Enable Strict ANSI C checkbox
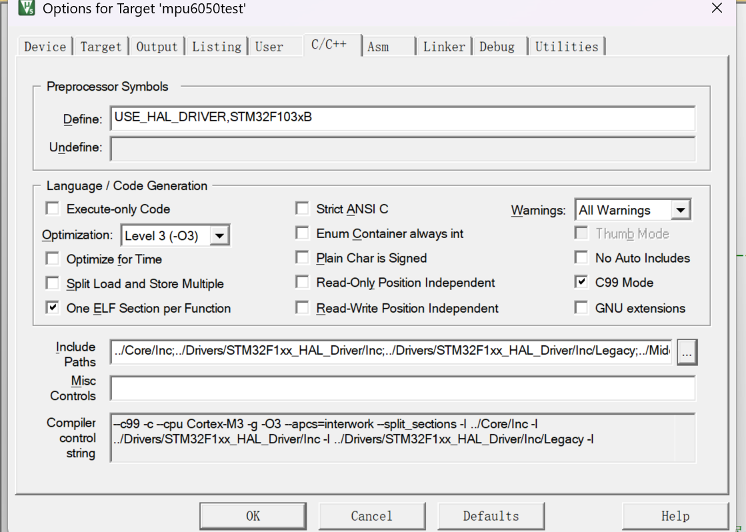746x532 pixels. tap(302, 209)
